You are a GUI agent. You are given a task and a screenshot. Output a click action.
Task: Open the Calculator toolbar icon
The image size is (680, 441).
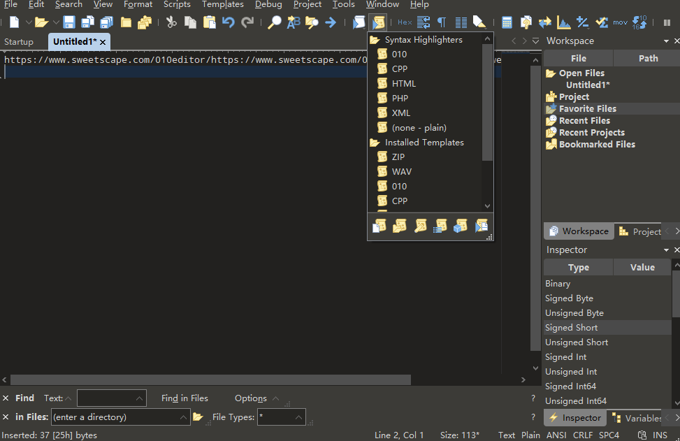coord(507,22)
